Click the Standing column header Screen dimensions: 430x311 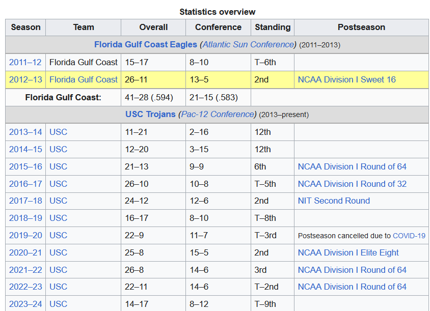[273, 27]
